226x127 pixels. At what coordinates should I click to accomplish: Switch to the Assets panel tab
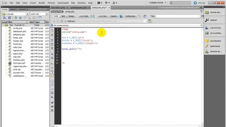[x=13, y=10]
